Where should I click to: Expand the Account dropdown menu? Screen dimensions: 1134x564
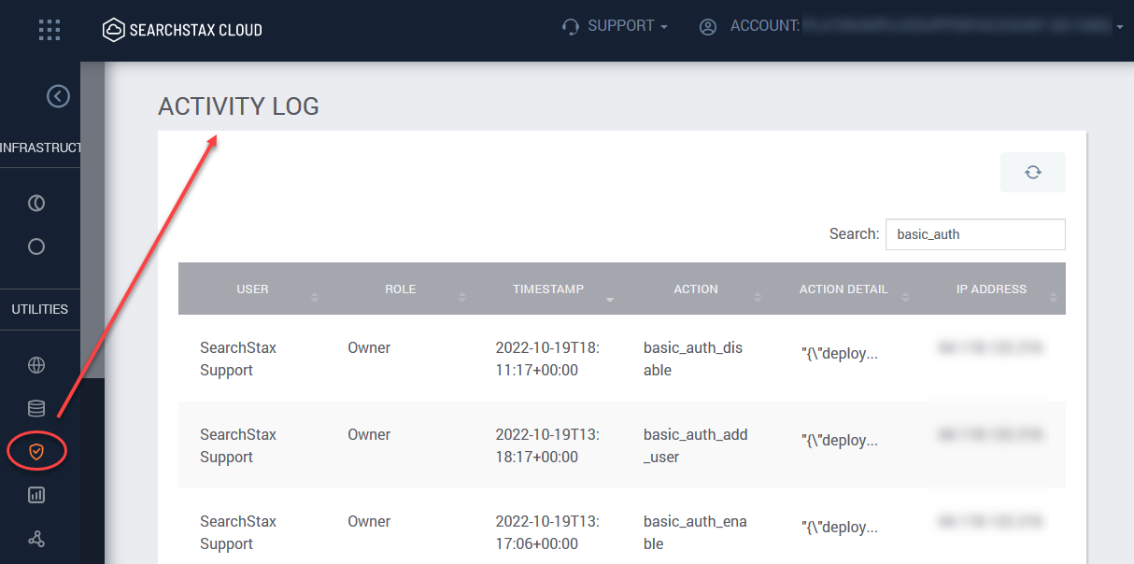911,26
